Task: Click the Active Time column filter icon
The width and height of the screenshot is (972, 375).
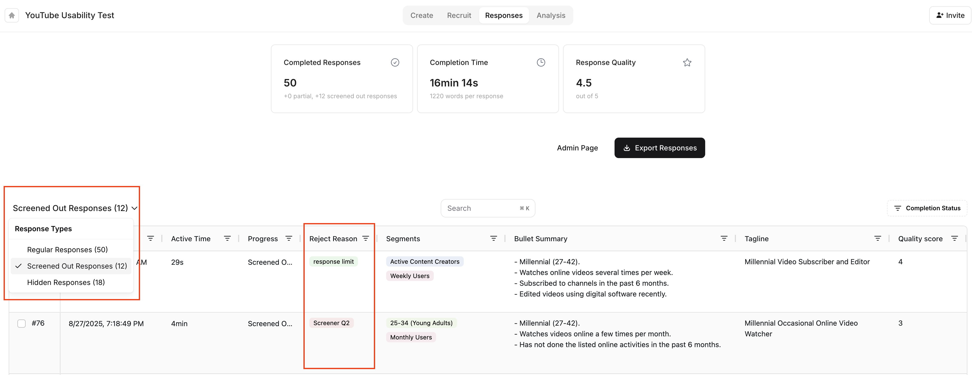Action: 227,239
